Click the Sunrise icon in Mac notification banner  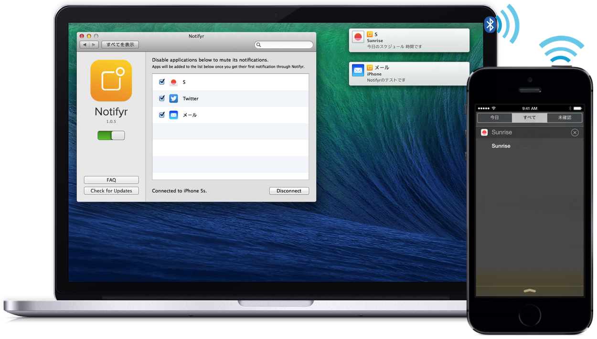[358, 37]
